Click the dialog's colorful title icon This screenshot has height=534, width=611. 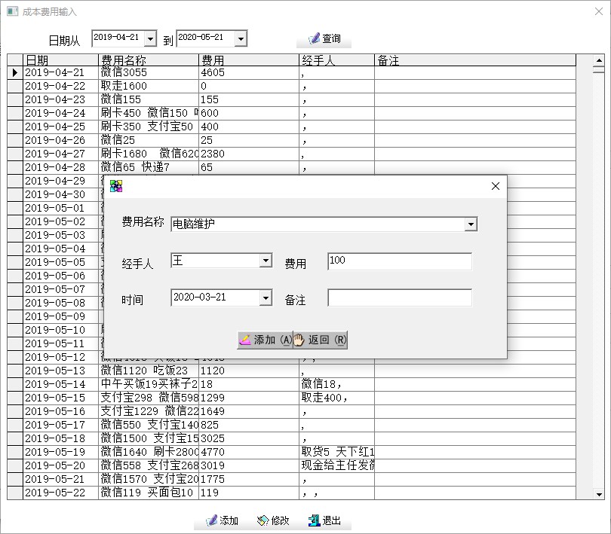[x=116, y=186]
